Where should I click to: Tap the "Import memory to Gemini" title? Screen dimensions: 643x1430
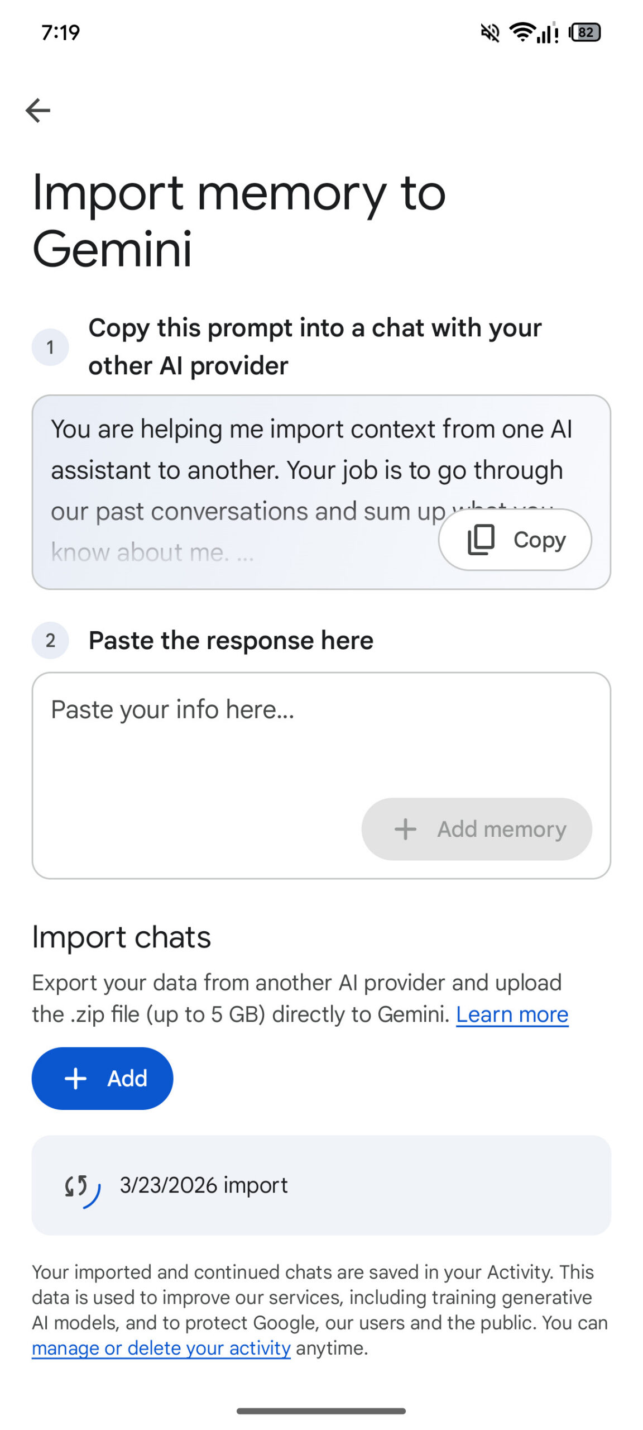[239, 221]
